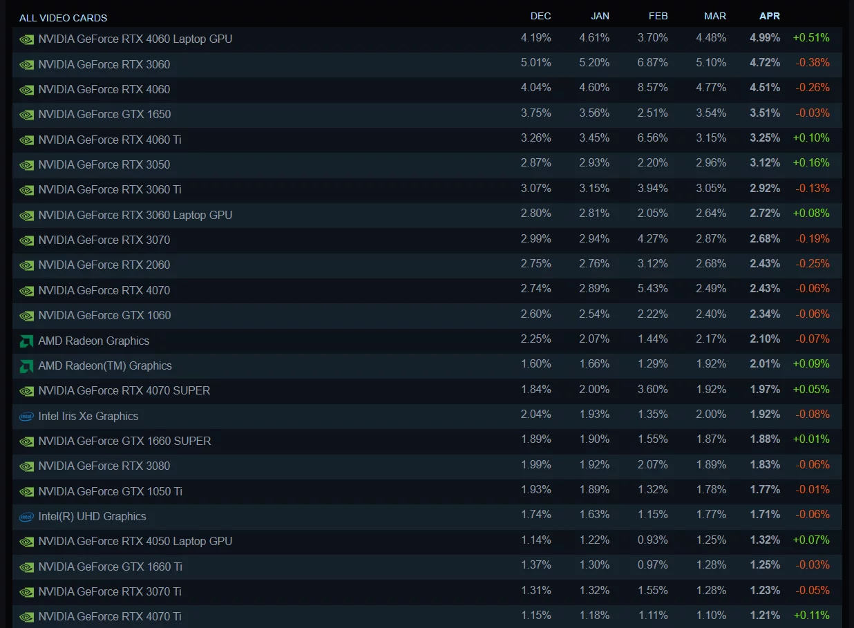Open the NVIDIA GeForce GTX 1660 SUPER entry
The image size is (854, 628).
pos(124,441)
